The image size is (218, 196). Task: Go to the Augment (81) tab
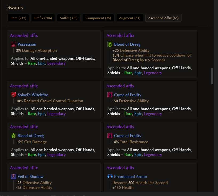(x=130, y=18)
